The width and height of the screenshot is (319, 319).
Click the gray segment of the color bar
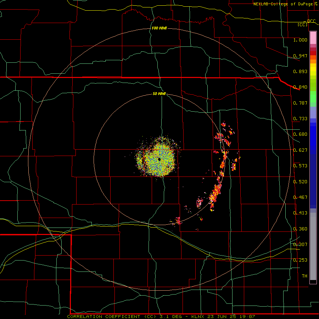(313, 246)
